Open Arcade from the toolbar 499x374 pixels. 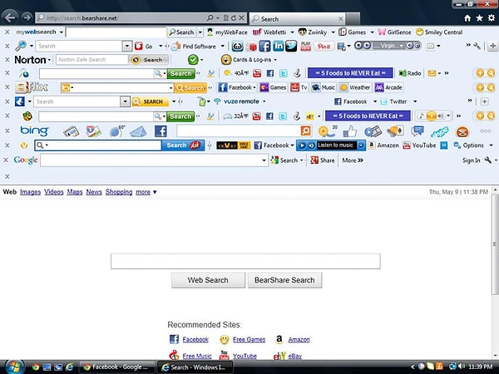[379, 87]
